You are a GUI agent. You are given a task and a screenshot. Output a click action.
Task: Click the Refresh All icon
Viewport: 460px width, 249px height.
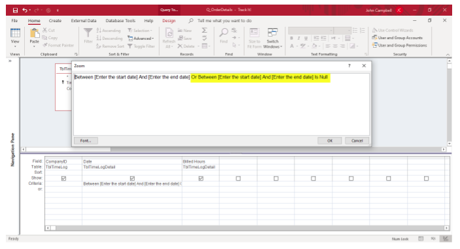tap(169, 33)
